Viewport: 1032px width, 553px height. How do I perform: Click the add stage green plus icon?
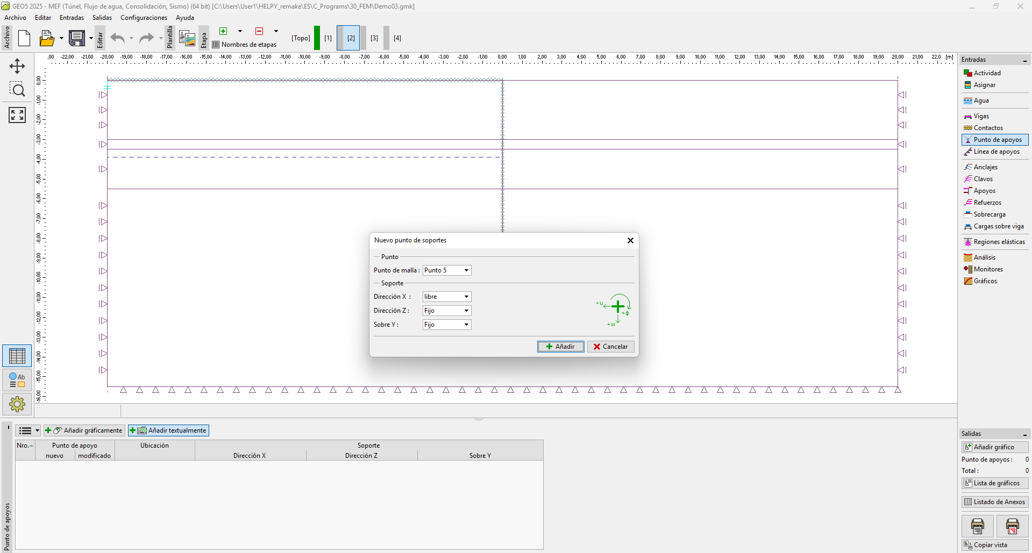click(x=223, y=31)
